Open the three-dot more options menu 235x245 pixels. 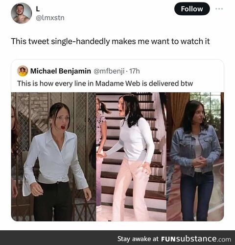coord(219,9)
